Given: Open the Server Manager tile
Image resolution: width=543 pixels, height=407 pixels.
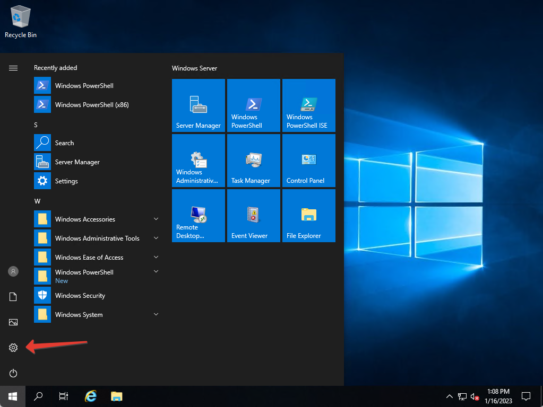Looking at the screenshot, I should click(x=198, y=105).
